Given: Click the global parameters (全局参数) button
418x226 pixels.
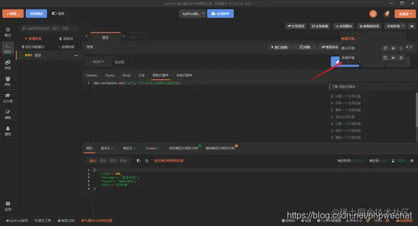Looking at the screenshot, I should 320,26.
